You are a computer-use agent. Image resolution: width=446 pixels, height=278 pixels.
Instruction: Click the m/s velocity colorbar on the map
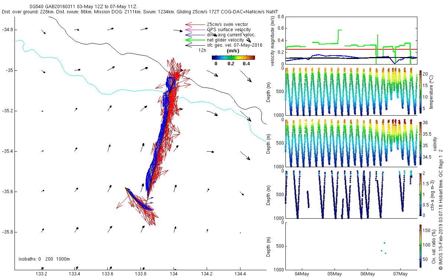(x=233, y=57)
